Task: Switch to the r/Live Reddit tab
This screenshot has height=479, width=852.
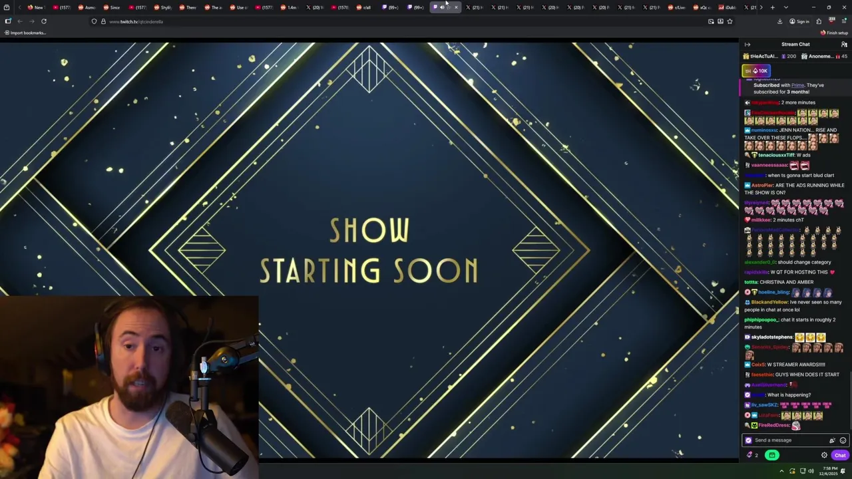Action: click(676, 7)
